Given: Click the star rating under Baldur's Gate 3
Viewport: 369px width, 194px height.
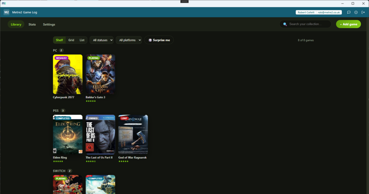Looking at the screenshot, I should (91, 101).
